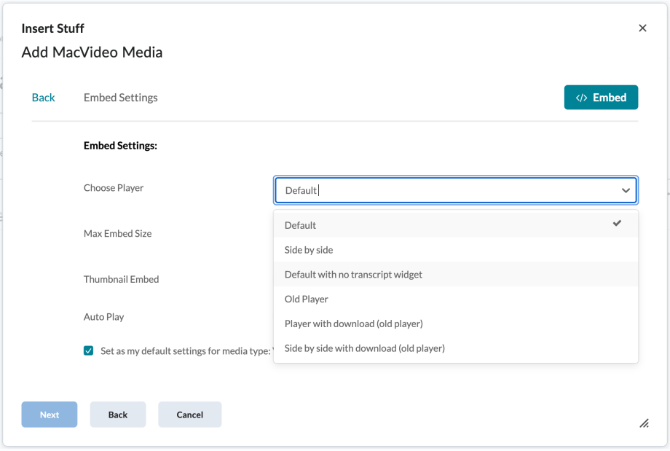Pick Default with no transcript widget

point(456,275)
